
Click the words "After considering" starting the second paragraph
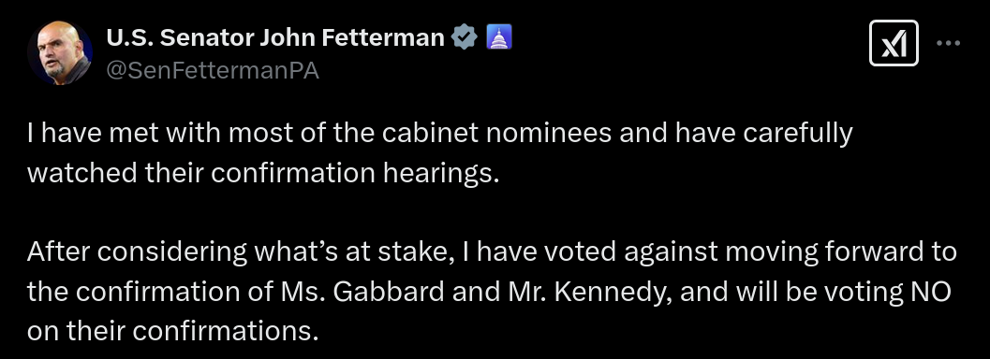pyautogui.click(x=137, y=251)
